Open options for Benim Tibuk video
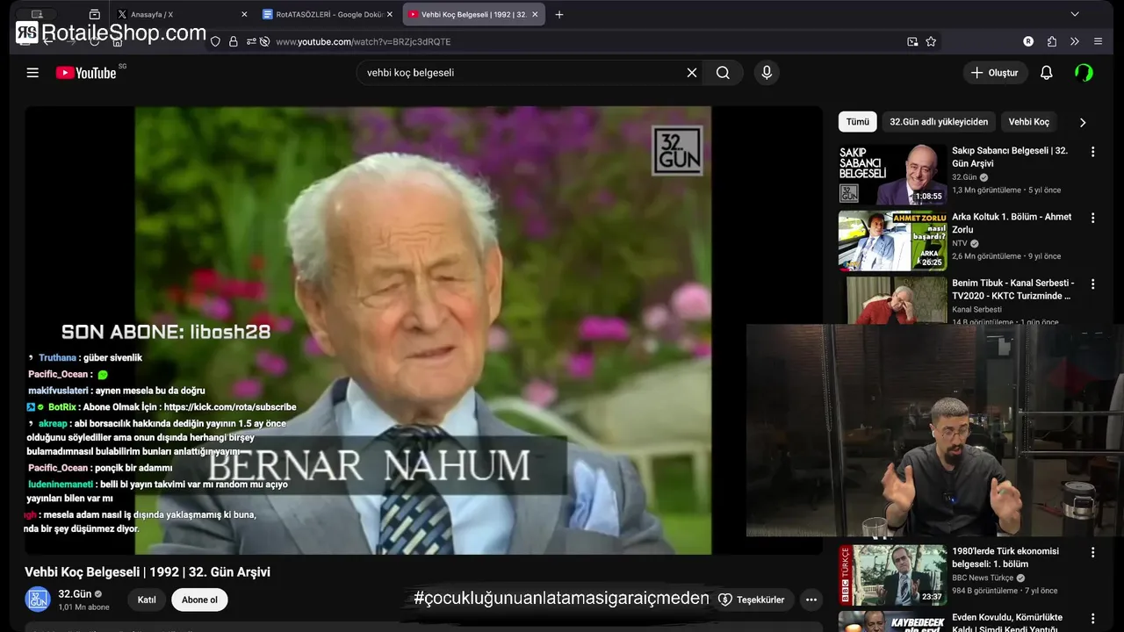The width and height of the screenshot is (1124, 632). pyautogui.click(x=1093, y=284)
